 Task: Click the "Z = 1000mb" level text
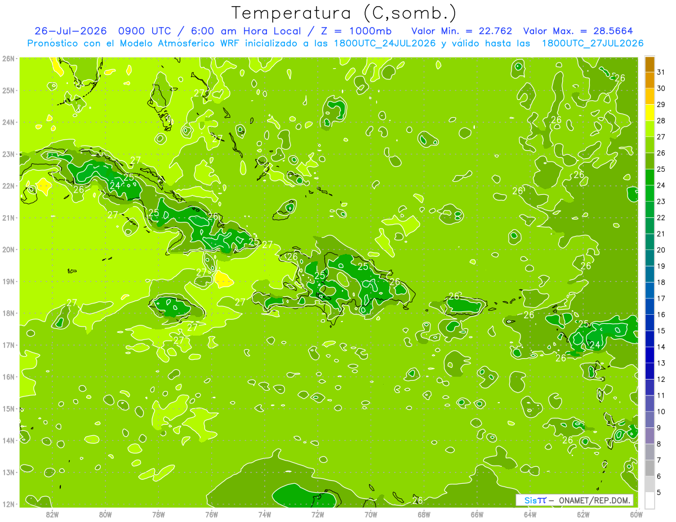click(x=358, y=31)
